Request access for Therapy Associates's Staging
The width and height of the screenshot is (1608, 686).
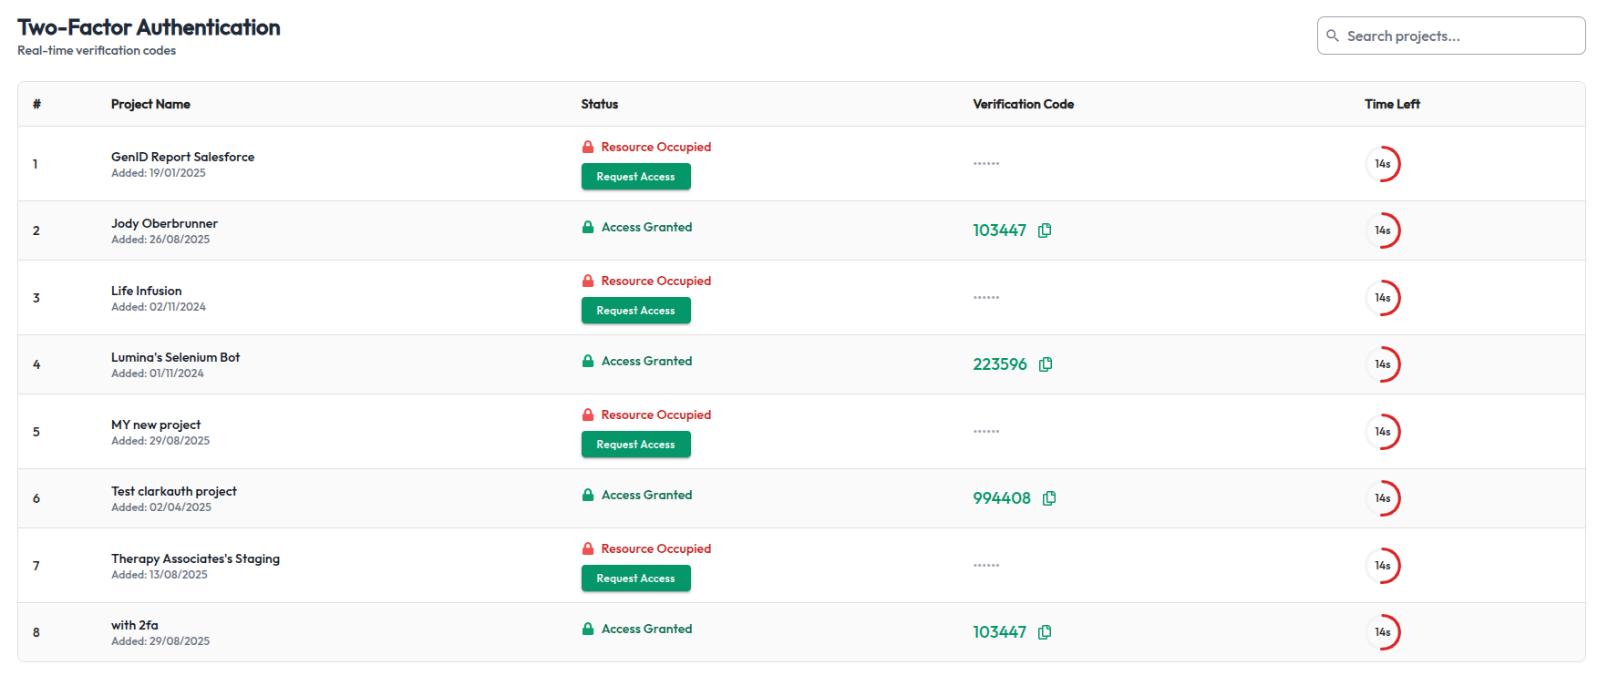click(x=635, y=578)
